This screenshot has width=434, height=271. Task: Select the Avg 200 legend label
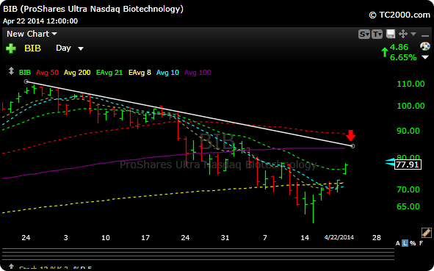[x=77, y=73]
